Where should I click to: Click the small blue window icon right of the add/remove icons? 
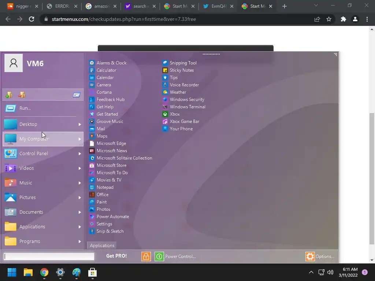pos(77,95)
